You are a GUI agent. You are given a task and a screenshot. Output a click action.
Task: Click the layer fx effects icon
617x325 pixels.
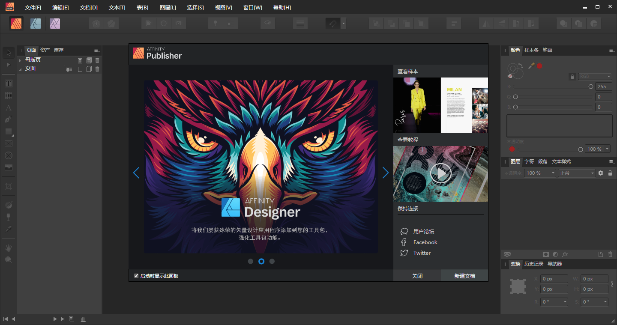point(565,254)
